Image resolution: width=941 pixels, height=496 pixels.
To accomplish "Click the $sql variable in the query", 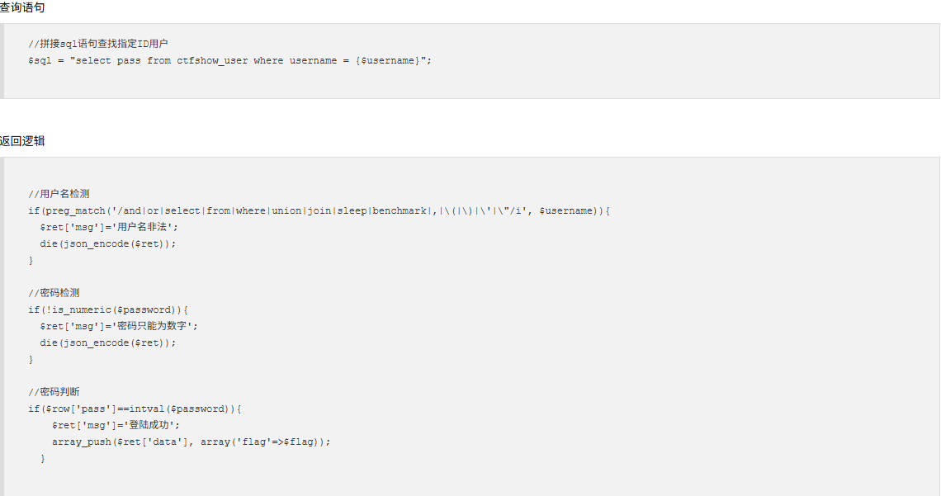I will click(40, 61).
